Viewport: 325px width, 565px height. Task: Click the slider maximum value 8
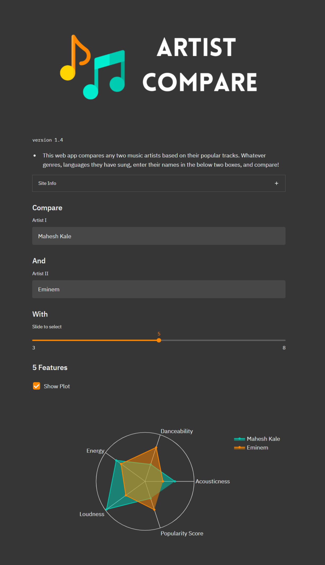[284, 348]
